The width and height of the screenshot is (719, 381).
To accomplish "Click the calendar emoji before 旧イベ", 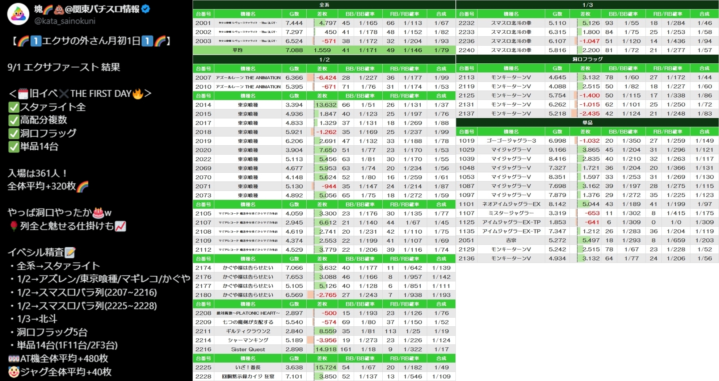I will [x=23, y=94].
